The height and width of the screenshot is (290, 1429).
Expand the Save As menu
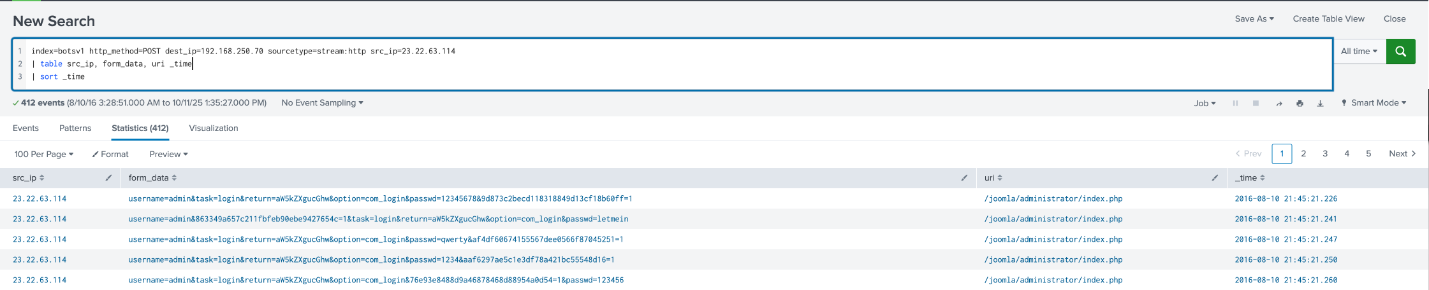click(x=1254, y=19)
